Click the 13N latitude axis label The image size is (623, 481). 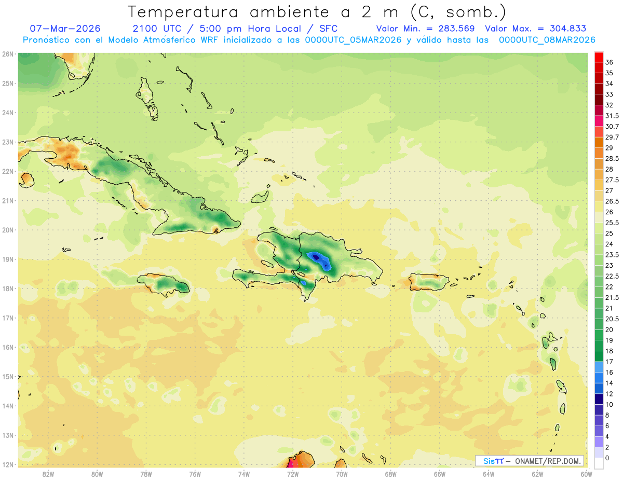8,435
